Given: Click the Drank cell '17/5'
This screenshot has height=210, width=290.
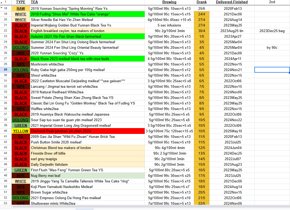Looking at the screenshot, I should pos(202,176).
